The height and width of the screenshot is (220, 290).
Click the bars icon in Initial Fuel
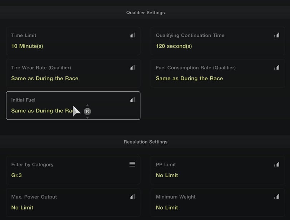click(x=132, y=100)
